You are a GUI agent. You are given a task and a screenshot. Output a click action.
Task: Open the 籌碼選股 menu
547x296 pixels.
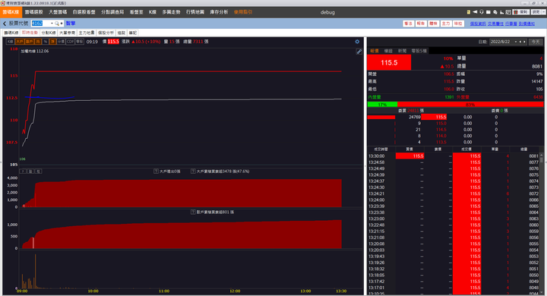(34, 12)
